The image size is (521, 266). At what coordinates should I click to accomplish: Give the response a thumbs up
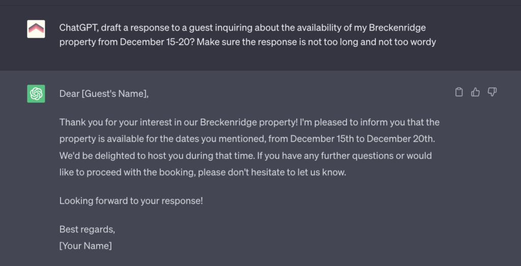tap(476, 92)
